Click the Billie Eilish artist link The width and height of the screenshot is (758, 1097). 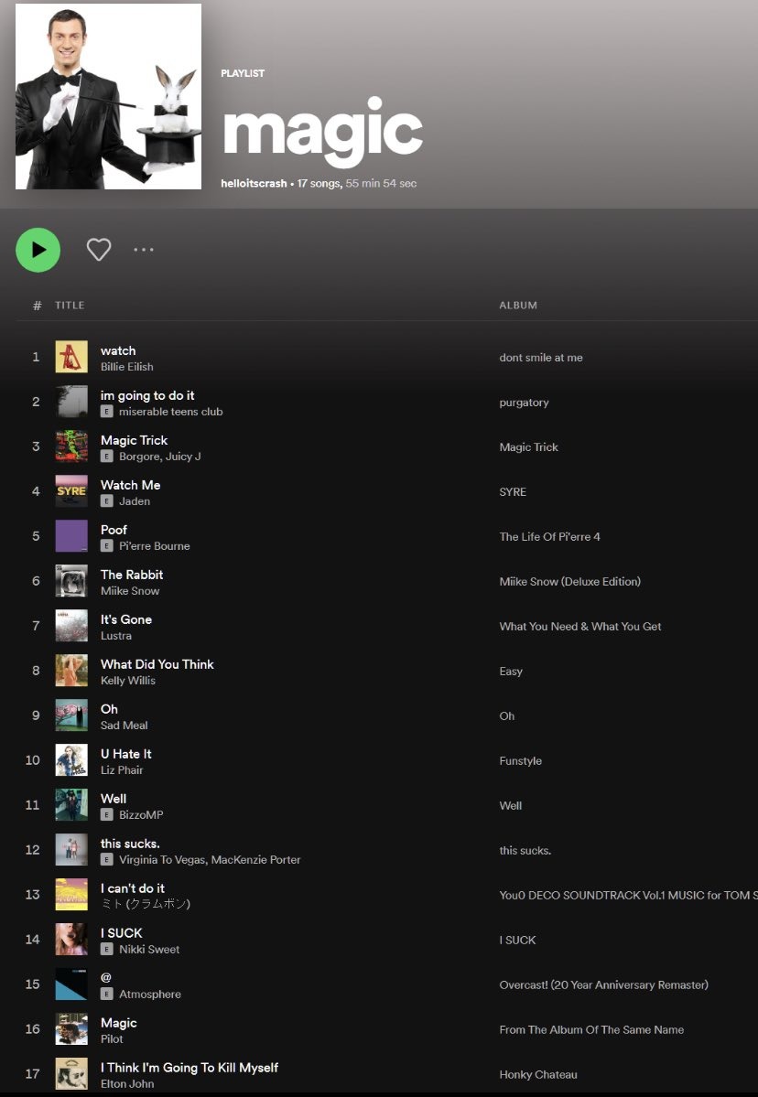pyautogui.click(x=126, y=367)
